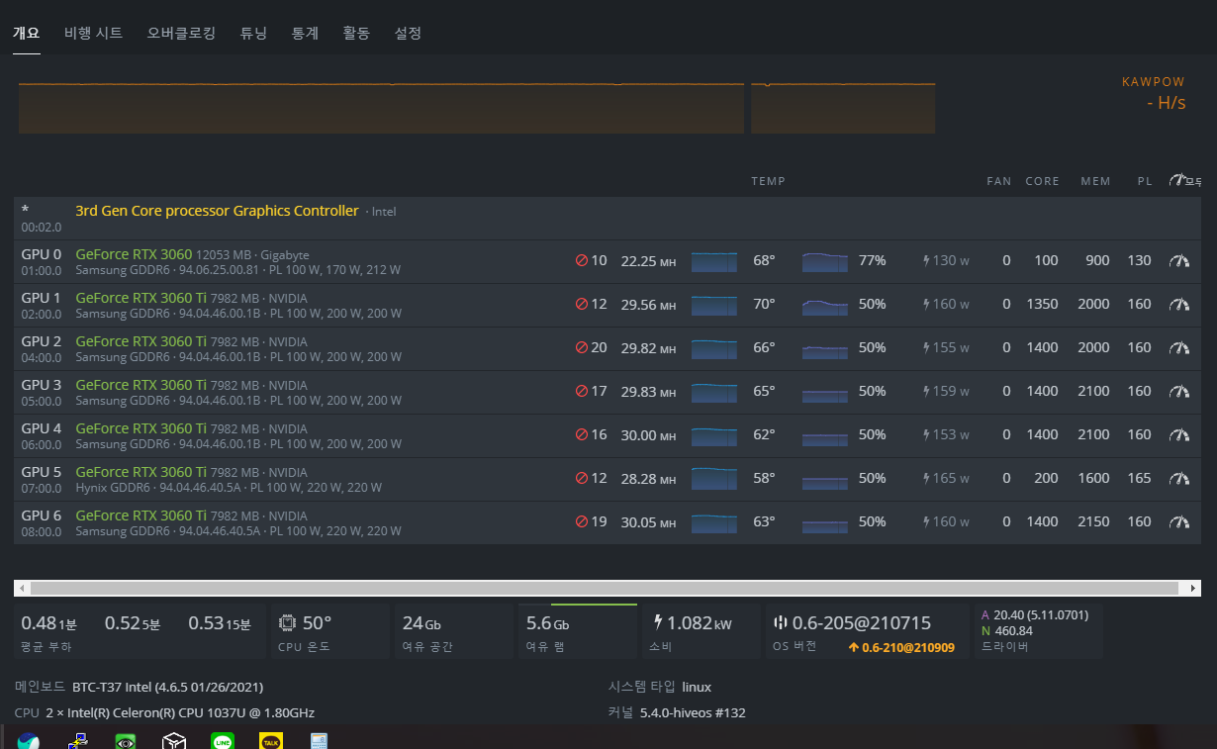Open GPU 4 overclock gauge icon
The image size is (1217, 749).
coord(1178,435)
